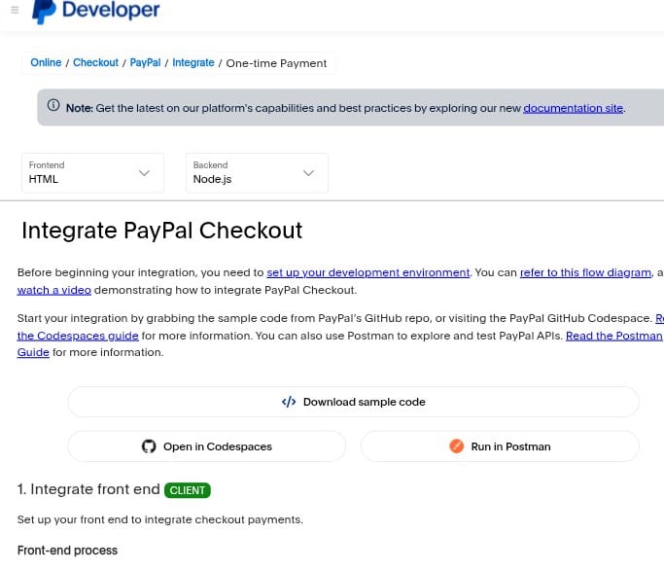Click the 1. Integrate front end heading
The image size is (664, 571).
(88, 489)
